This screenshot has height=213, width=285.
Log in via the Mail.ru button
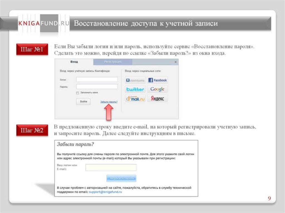coord(135,99)
